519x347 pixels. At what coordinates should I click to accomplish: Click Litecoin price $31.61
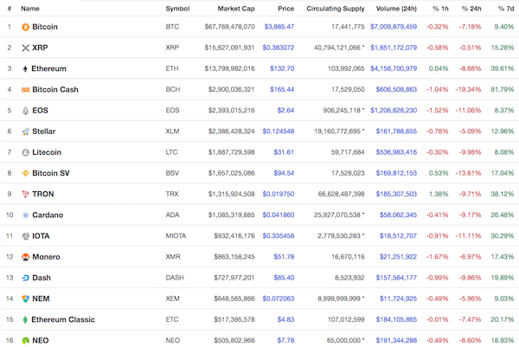point(284,152)
